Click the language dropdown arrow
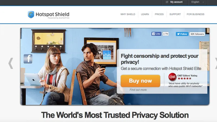 (x=203, y=2)
